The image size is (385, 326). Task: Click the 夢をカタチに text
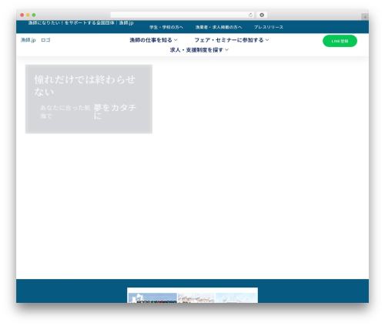115,112
